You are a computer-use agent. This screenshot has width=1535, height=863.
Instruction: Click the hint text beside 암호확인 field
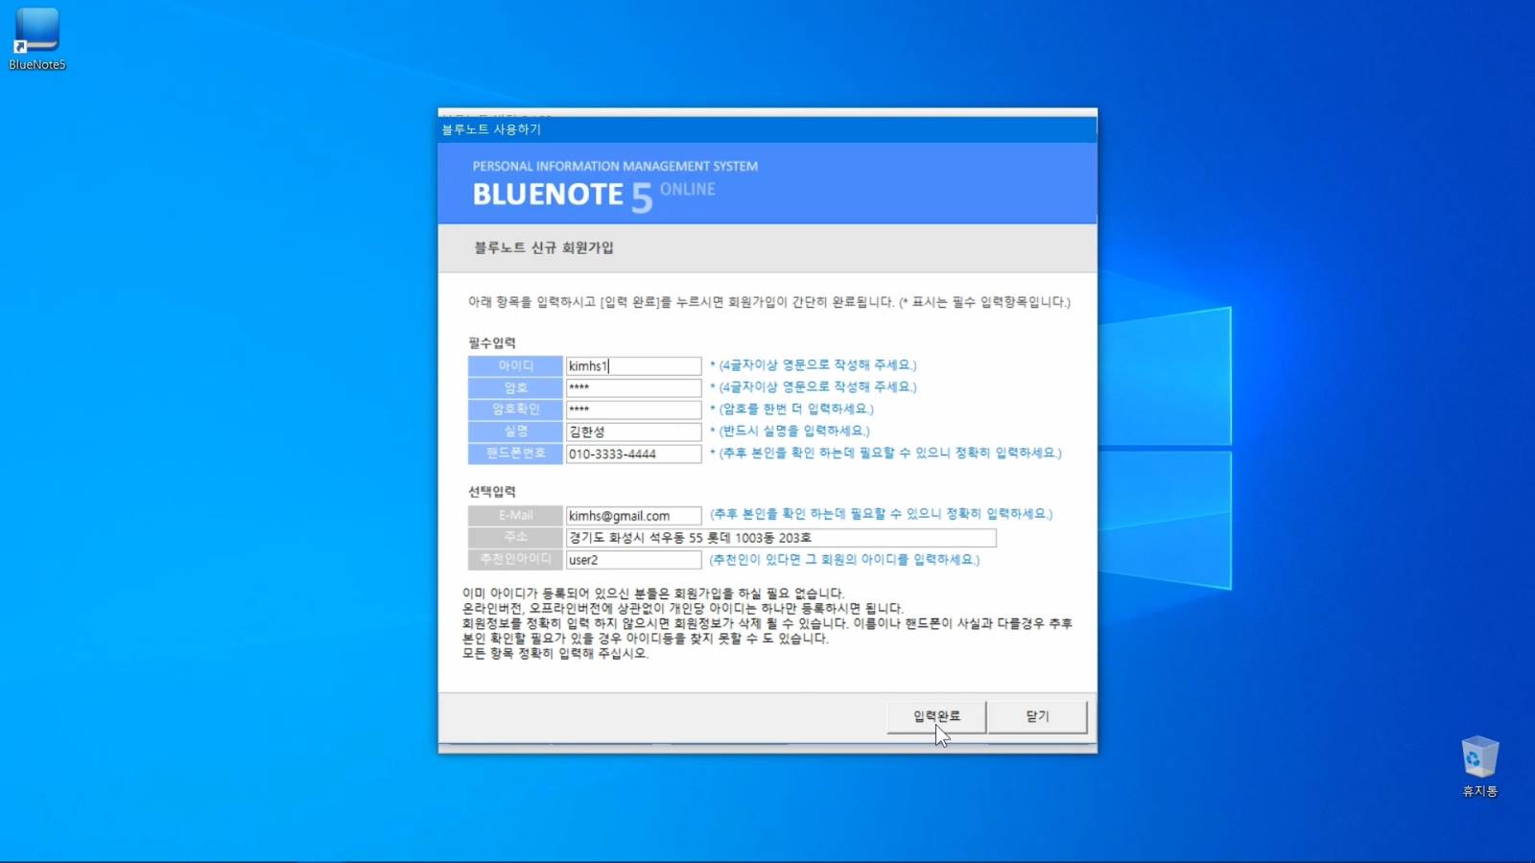click(x=791, y=409)
